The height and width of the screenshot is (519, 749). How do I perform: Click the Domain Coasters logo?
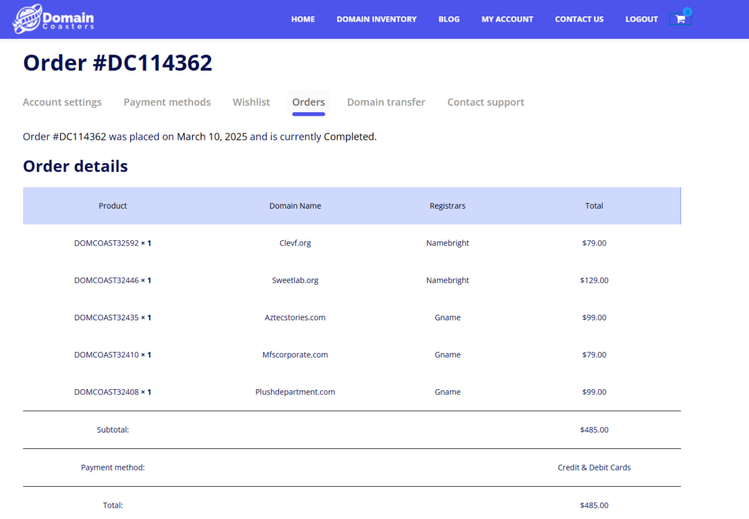click(53, 19)
